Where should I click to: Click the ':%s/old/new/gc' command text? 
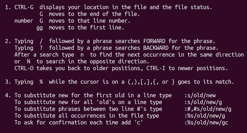point(206,123)
